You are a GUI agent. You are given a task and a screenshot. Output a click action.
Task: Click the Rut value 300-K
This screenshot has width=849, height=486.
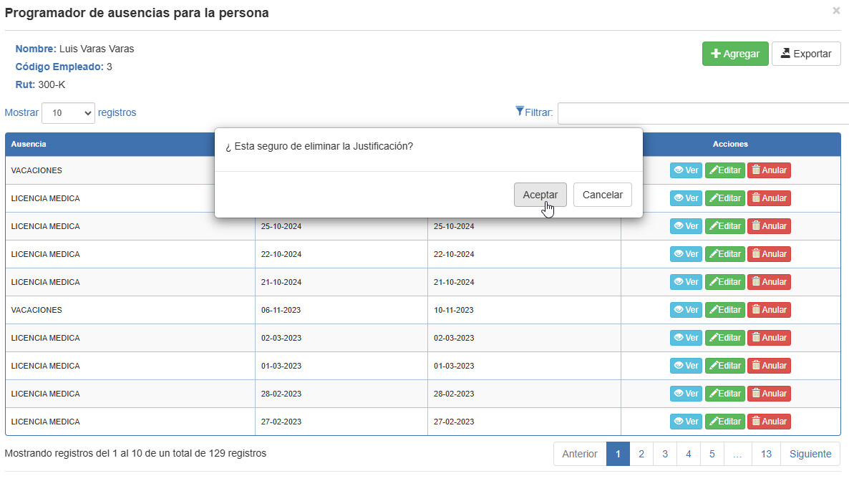coord(52,85)
